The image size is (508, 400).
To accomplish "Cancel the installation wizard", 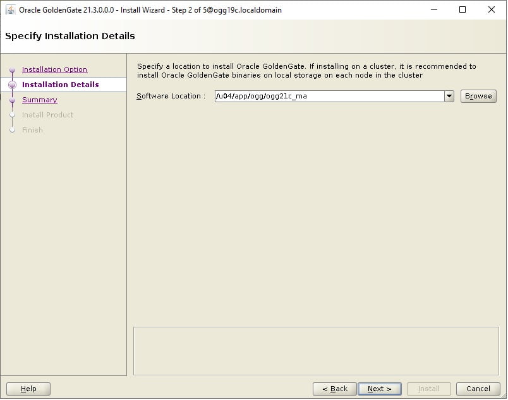I will coord(478,389).
